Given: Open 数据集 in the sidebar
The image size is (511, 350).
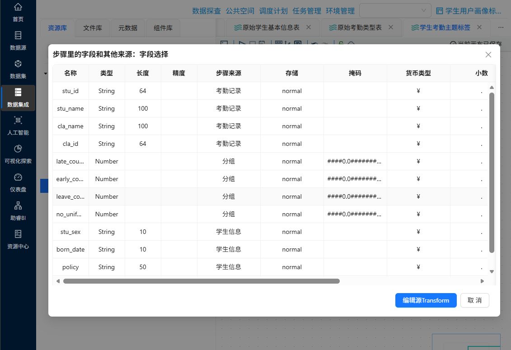Looking at the screenshot, I should pyautogui.click(x=18, y=69).
